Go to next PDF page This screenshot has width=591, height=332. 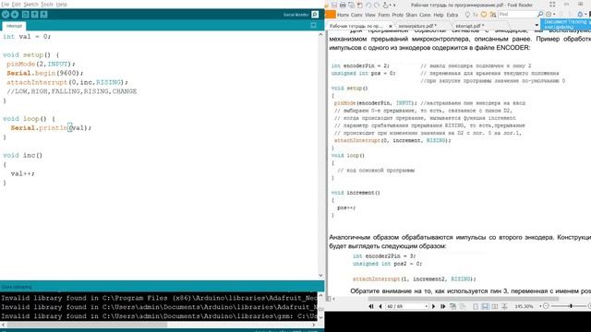(433, 306)
